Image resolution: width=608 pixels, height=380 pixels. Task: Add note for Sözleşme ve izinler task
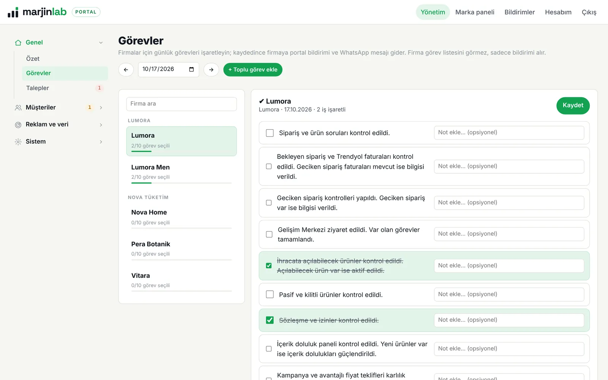509,320
